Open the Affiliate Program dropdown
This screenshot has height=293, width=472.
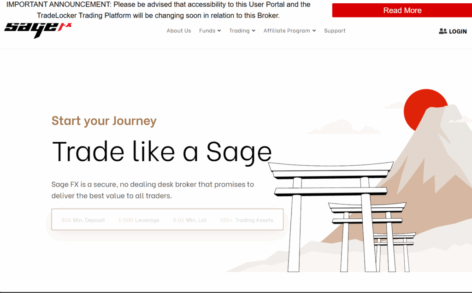tap(289, 31)
